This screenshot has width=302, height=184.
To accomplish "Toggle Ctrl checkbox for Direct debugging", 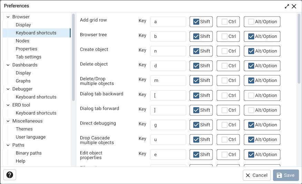I will click(224, 125).
